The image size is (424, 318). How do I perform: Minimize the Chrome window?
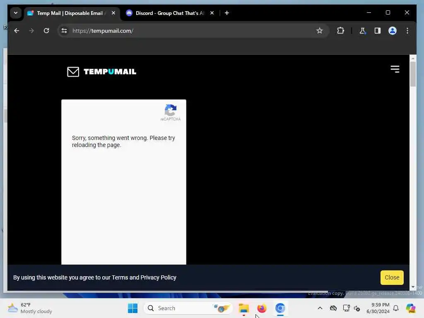tap(369, 13)
